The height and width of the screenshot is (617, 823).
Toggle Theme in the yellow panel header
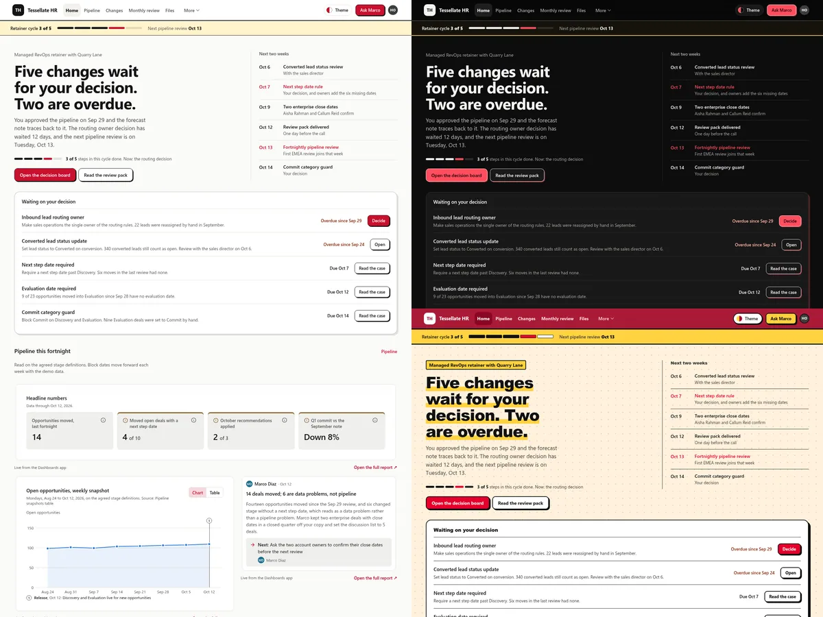748,319
